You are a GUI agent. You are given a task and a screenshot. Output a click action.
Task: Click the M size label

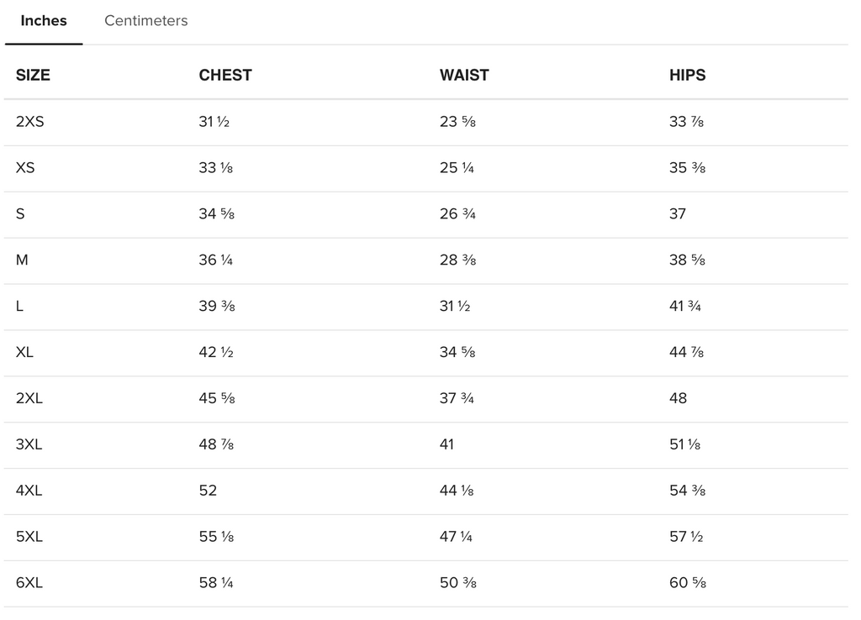pyautogui.click(x=22, y=260)
